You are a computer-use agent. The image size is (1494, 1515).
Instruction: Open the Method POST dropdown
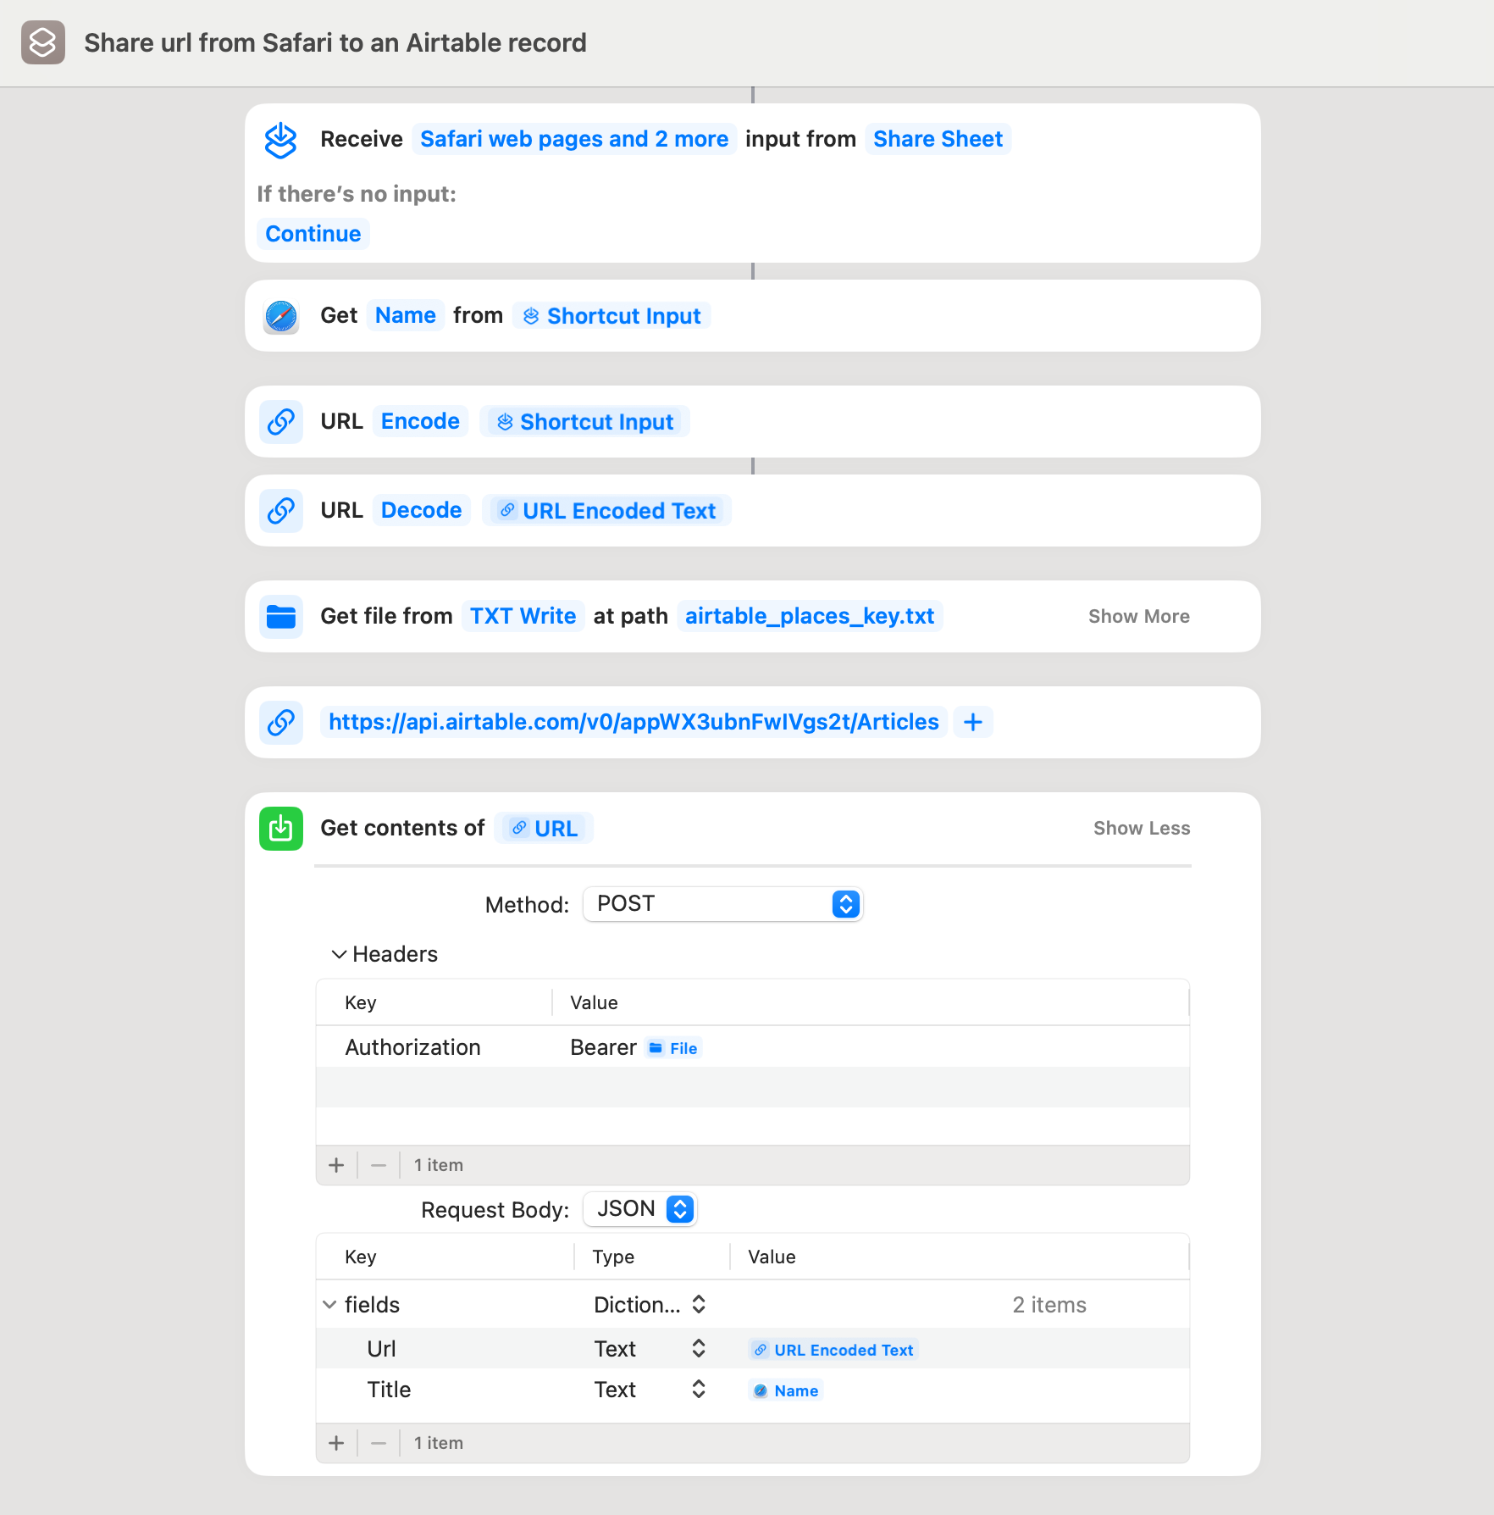click(x=723, y=904)
